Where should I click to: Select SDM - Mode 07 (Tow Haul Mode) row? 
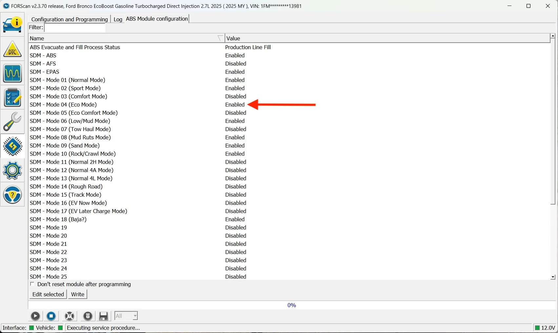pos(289,129)
